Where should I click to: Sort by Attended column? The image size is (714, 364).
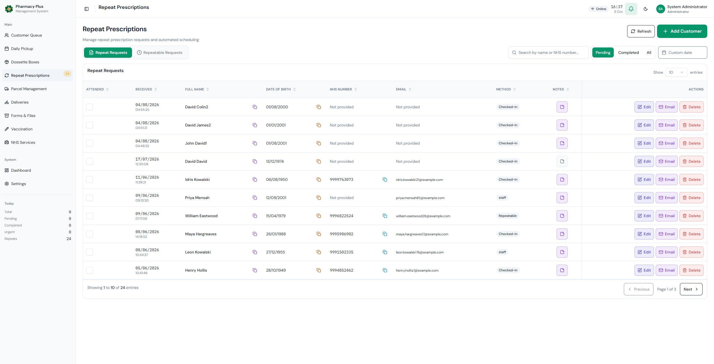pyautogui.click(x=97, y=89)
